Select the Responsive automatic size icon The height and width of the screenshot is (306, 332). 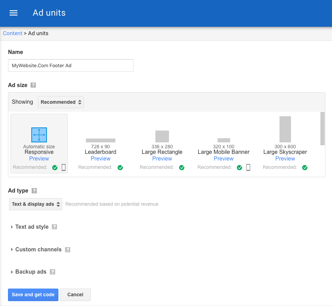tap(39, 135)
